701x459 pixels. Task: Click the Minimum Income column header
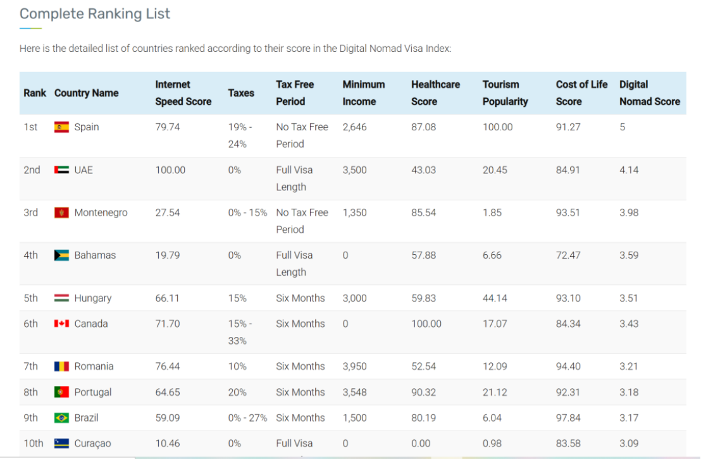click(x=363, y=93)
